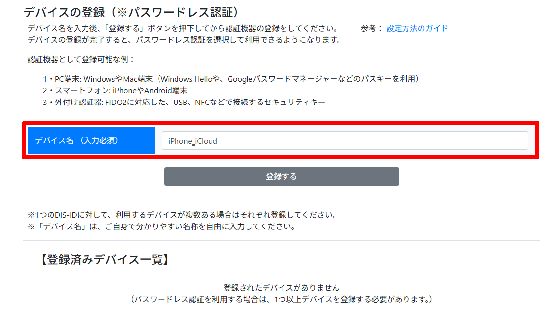
Task: Click the red highlight border around the device name row
Action: tap(281, 122)
